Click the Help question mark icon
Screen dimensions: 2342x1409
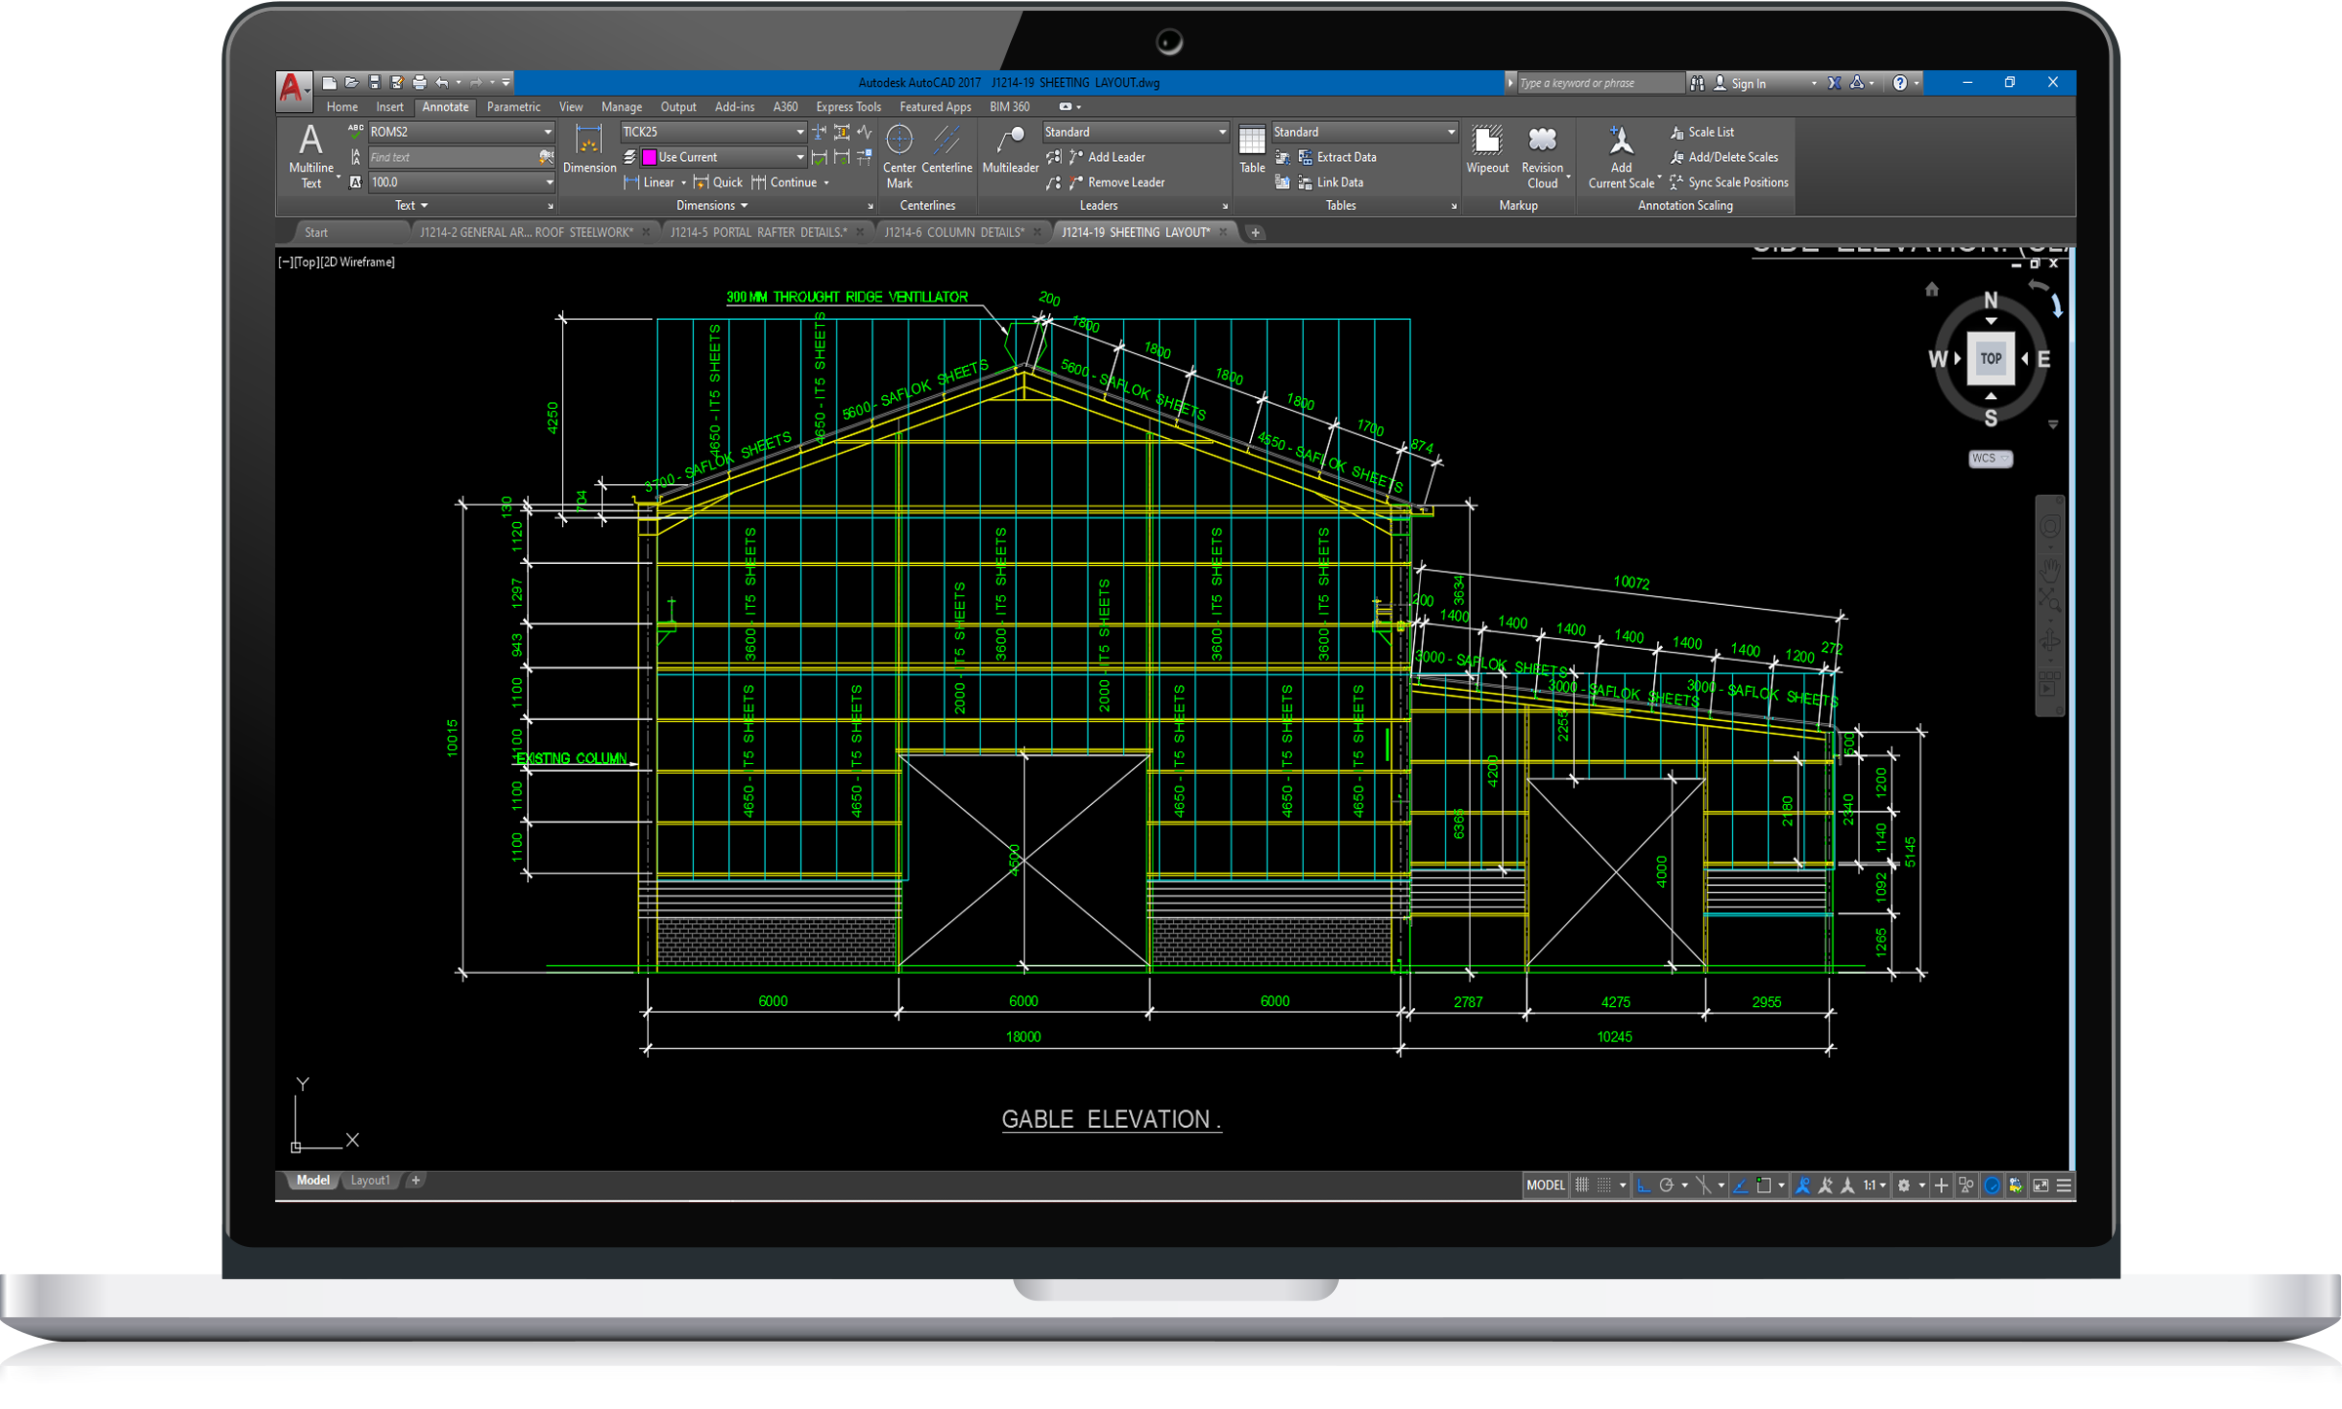[x=1899, y=83]
